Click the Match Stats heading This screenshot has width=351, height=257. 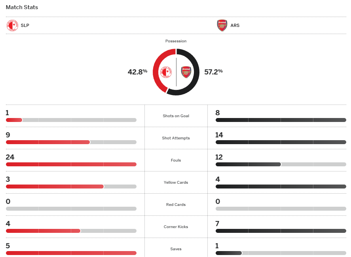pyautogui.click(x=22, y=8)
